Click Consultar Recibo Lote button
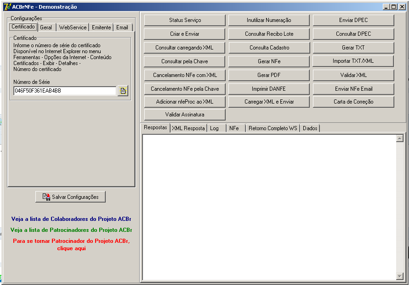Screen dimensions: 409x285 pyautogui.click(x=269, y=34)
